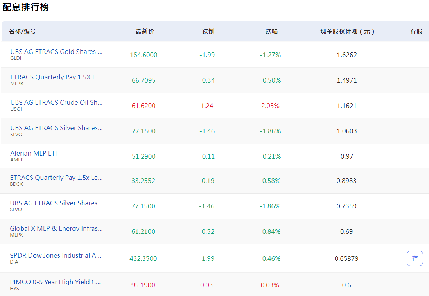Screen dimensions: 429x296
Task: Click the -0.50% percentage
Action: 270,80
